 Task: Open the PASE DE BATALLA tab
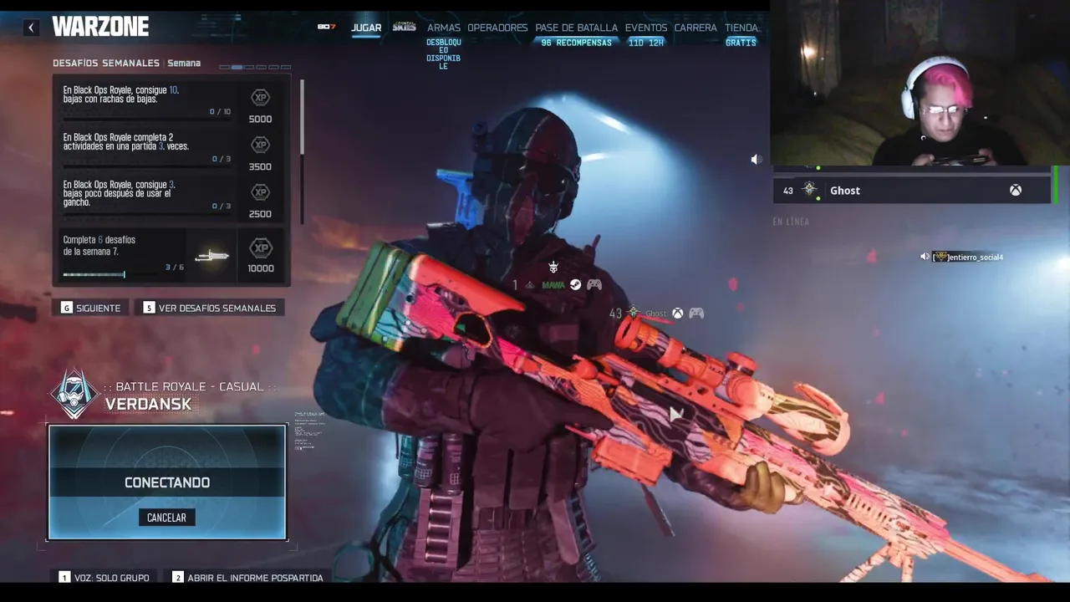pos(576,28)
